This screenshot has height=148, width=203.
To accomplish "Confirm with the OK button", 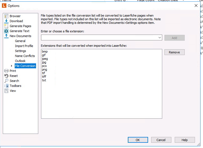I will point(138,140).
